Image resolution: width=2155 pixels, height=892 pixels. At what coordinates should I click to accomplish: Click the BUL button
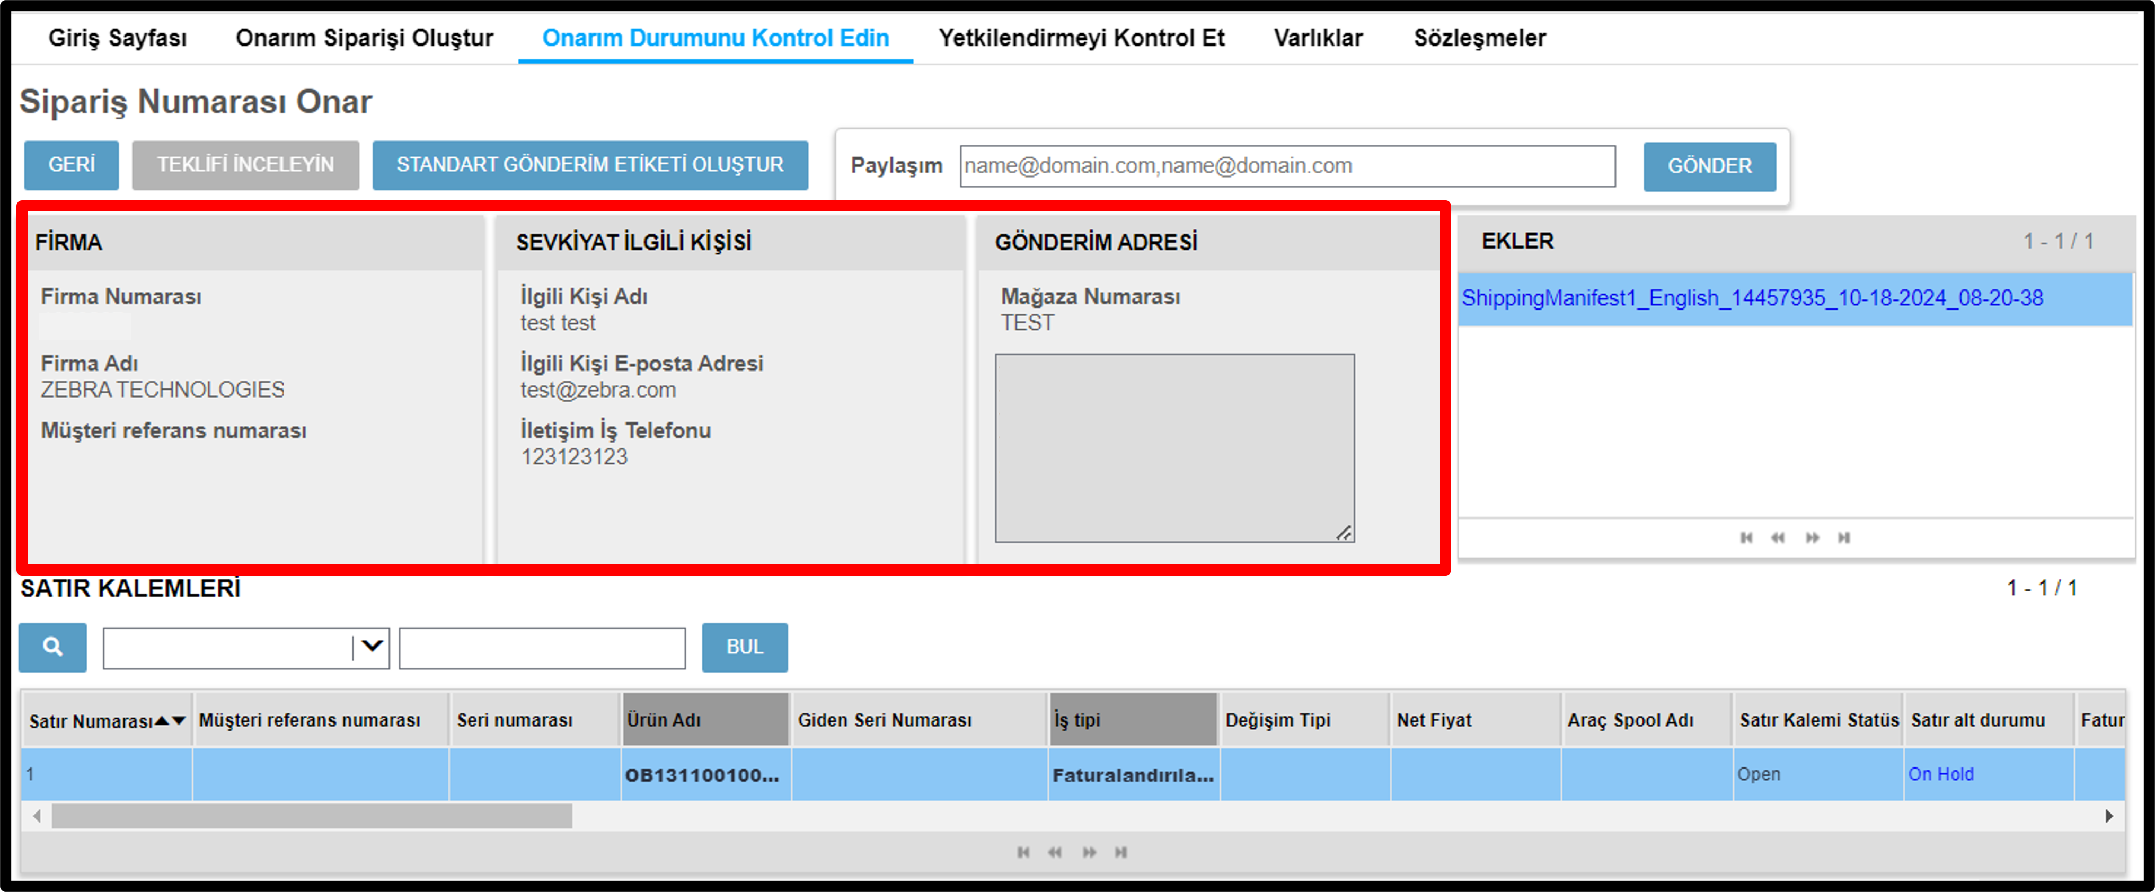745,647
